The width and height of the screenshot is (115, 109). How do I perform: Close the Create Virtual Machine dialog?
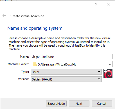coord(109,5)
